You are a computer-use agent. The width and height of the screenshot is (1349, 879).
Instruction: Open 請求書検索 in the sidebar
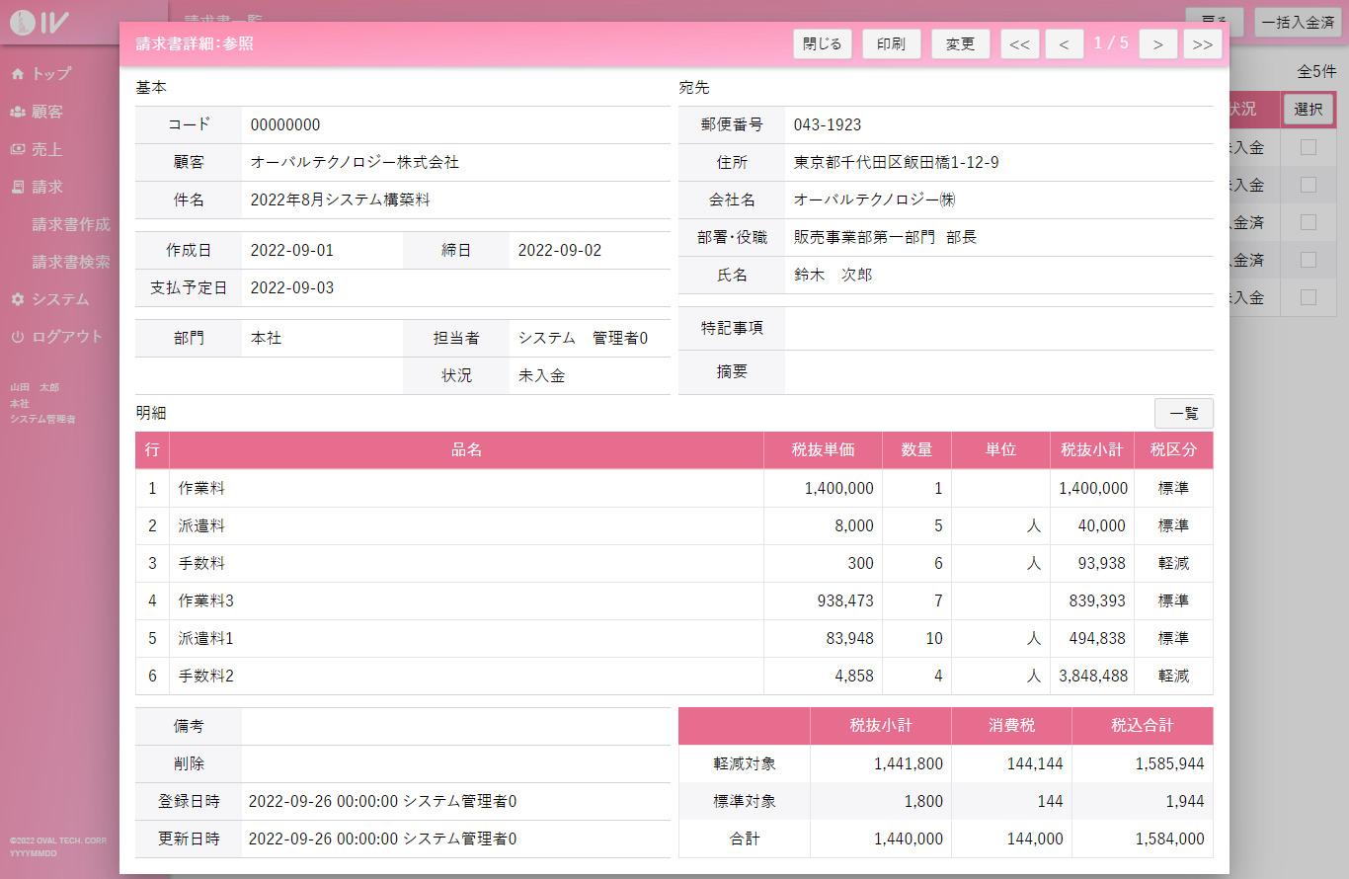[x=71, y=262]
